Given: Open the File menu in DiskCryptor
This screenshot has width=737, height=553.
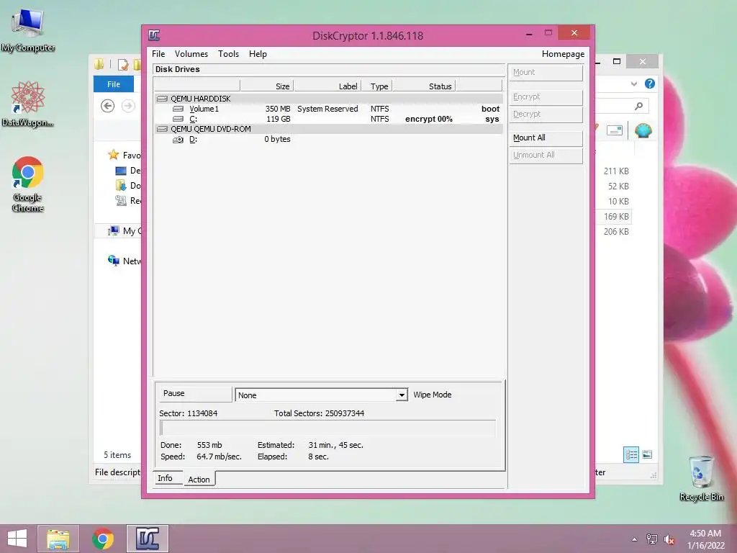Looking at the screenshot, I should (158, 54).
